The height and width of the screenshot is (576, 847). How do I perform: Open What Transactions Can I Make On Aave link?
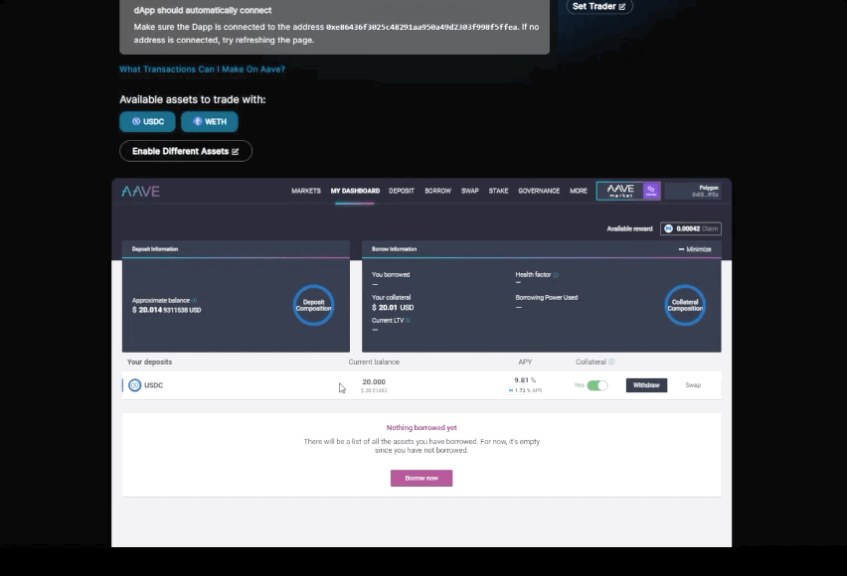(x=202, y=70)
